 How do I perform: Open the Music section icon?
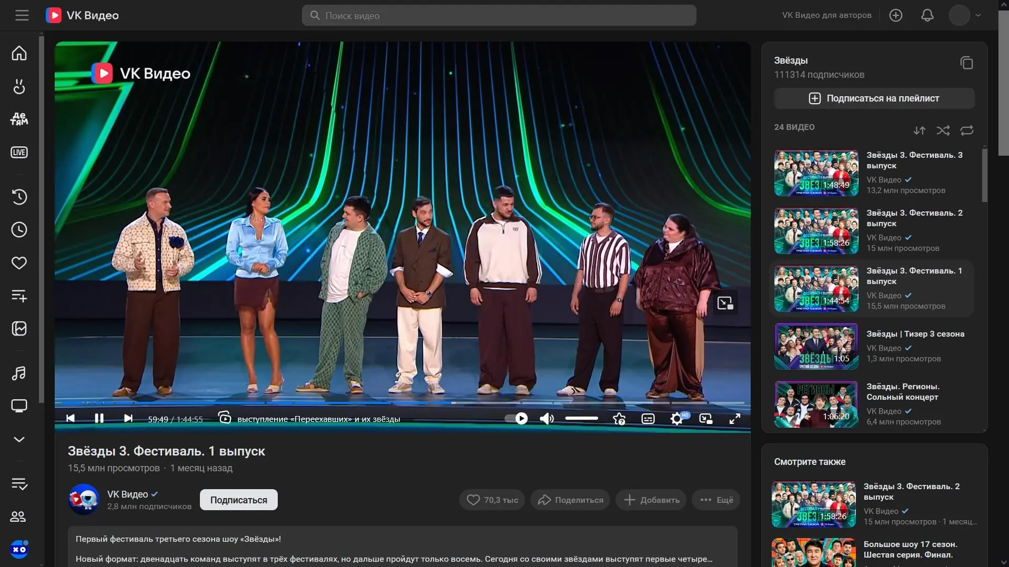[x=19, y=373]
